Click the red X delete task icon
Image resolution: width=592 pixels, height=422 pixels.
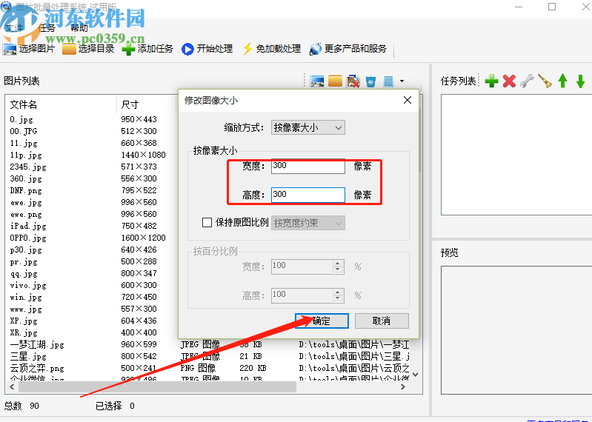509,81
